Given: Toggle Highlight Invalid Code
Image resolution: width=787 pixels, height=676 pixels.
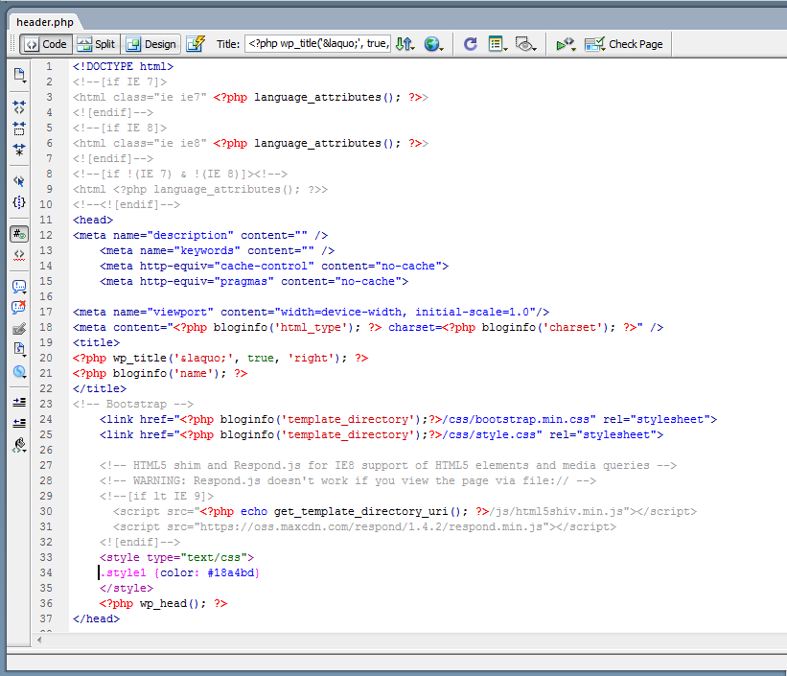Looking at the screenshot, I should (x=19, y=255).
